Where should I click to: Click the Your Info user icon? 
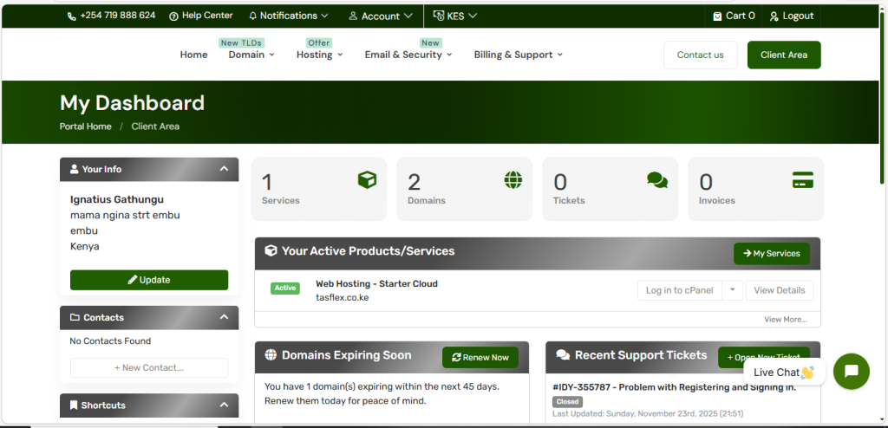click(x=75, y=169)
